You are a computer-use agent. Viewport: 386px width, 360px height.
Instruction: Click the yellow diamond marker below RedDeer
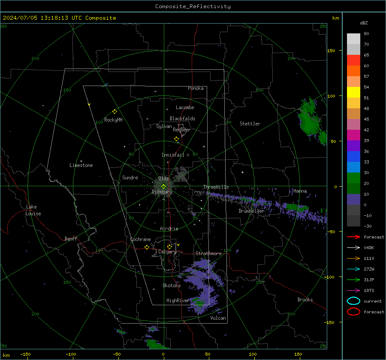[x=176, y=139]
